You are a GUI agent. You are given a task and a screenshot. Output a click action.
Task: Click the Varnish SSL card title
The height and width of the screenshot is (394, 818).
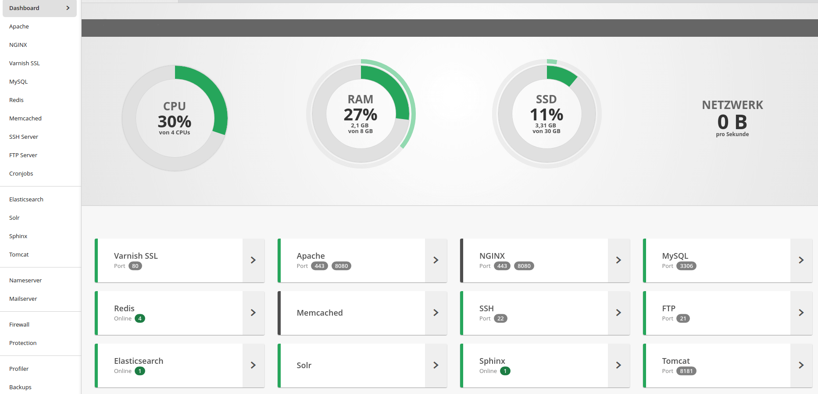(x=136, y=256)
